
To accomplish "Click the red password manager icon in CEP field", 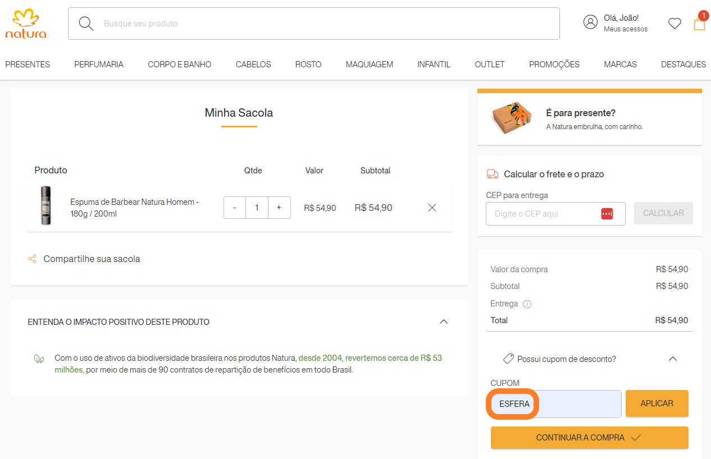I will pyautogui.click(x=607, y=214).
